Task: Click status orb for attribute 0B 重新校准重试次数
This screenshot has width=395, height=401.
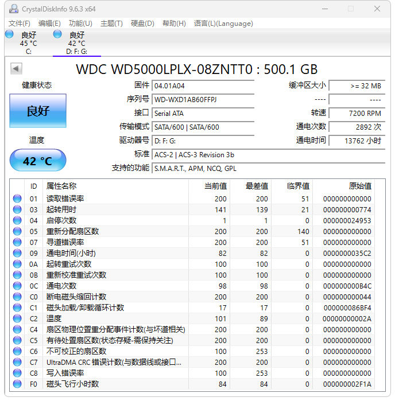Action: (17, 275)
